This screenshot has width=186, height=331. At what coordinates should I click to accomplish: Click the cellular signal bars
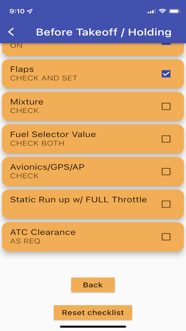tap(151, 11)
